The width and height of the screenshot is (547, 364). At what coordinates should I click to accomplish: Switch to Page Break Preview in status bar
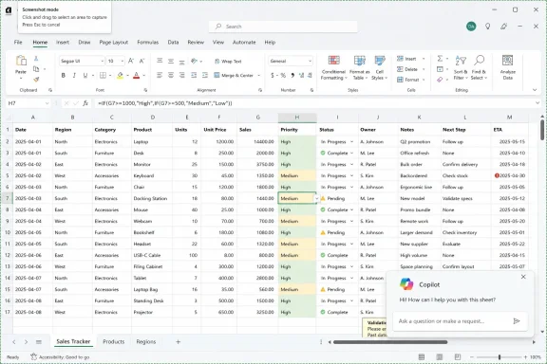pyautogui.click(x=458, y=357)
